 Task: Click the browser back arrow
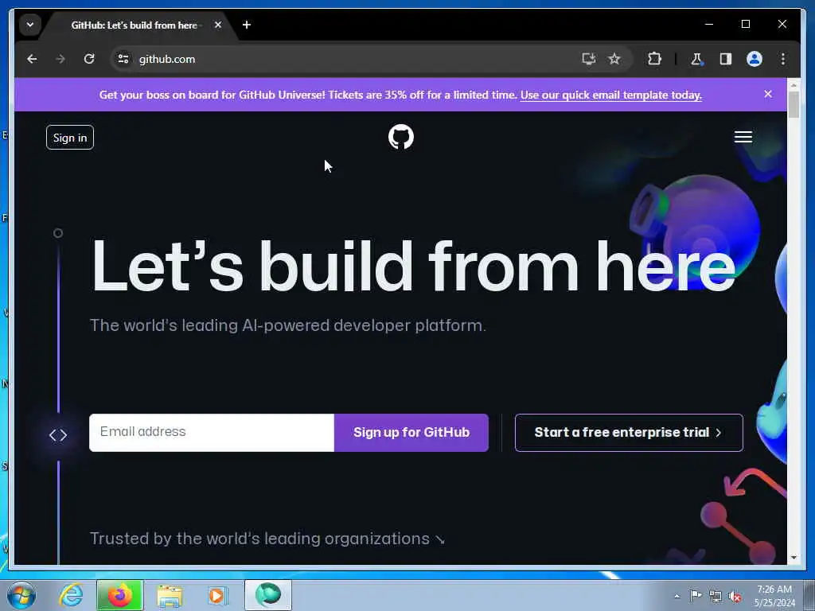pyautogui.click(x=32, y=59)
